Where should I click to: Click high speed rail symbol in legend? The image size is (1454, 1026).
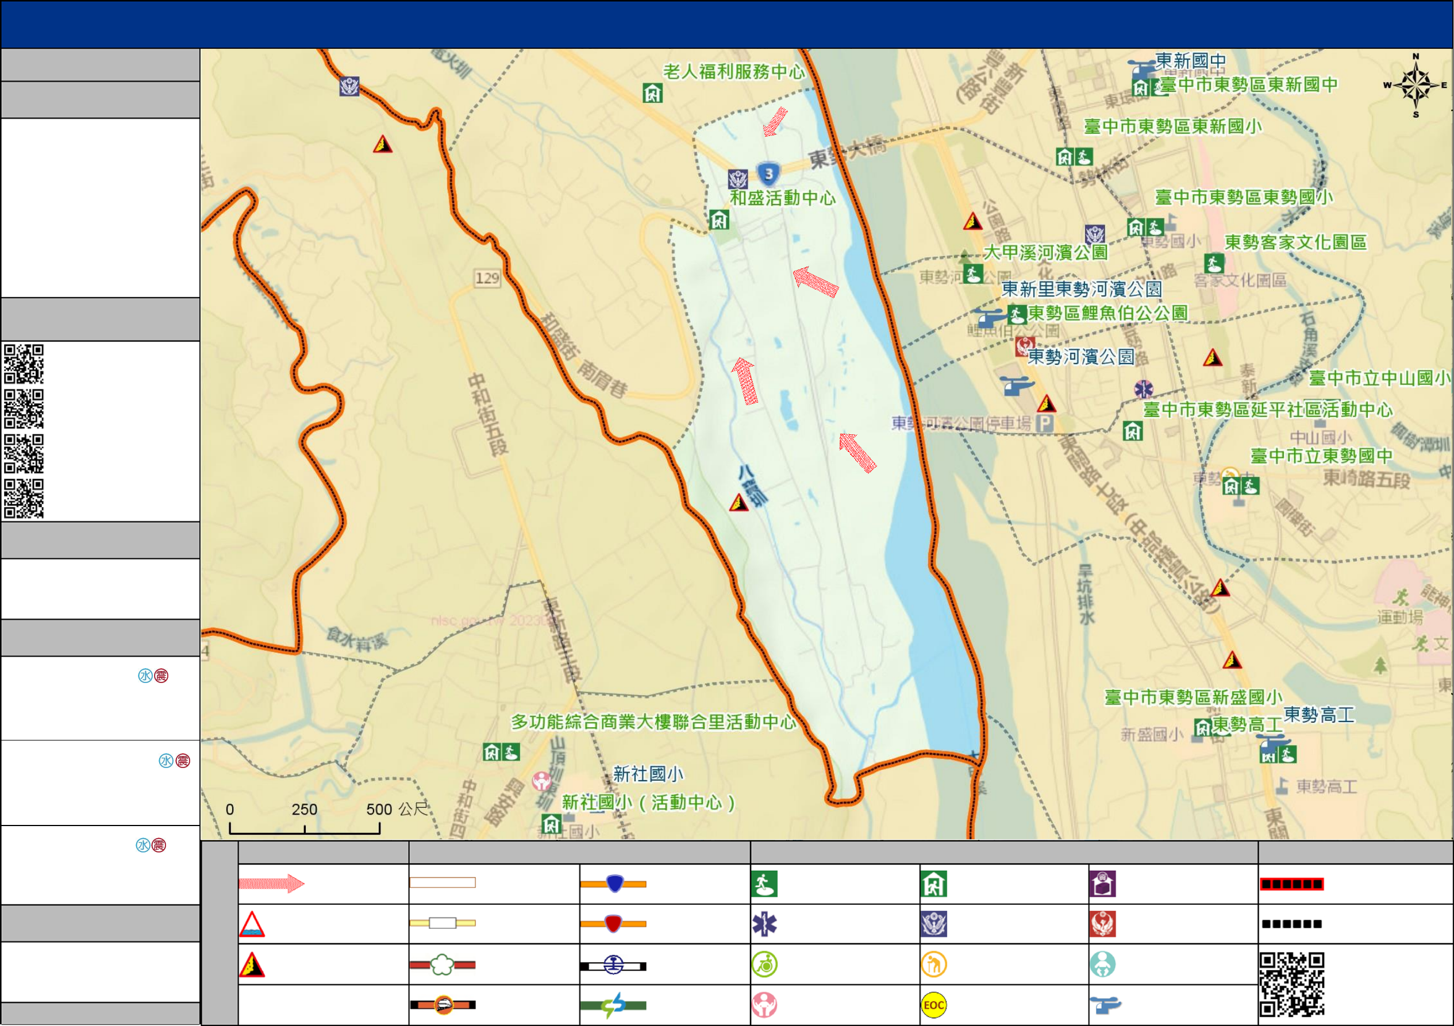pyautogui.click(x=443, y=1005)
